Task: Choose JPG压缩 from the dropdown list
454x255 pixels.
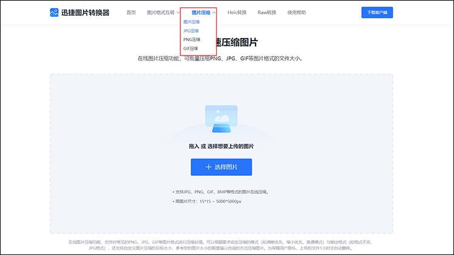Action: click(x=191, y=30)
